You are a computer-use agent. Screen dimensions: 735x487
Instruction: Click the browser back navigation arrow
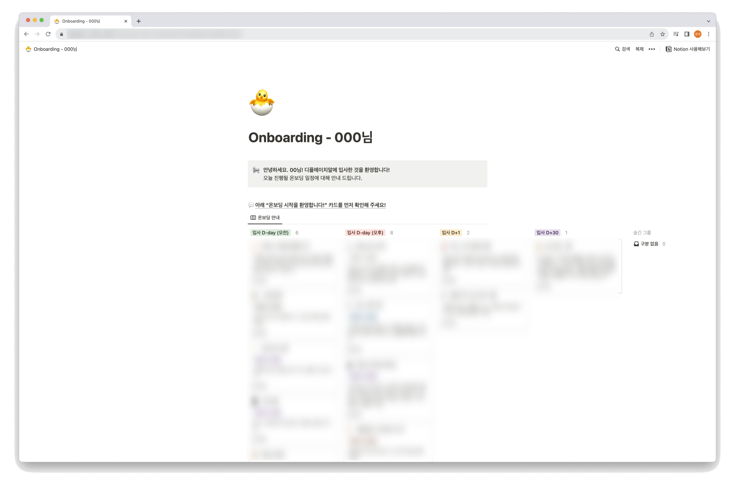tap(26, 34)
